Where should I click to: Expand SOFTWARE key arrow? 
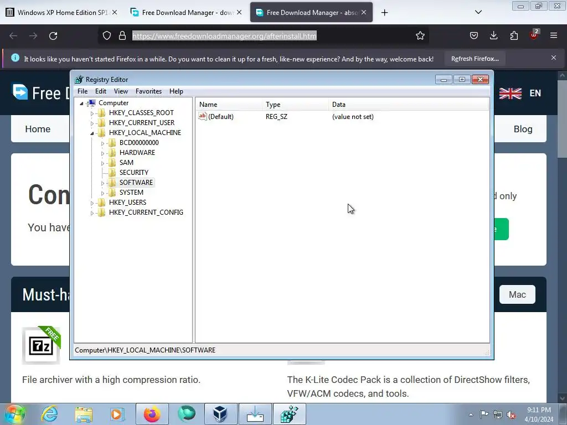tap(102, 183)
